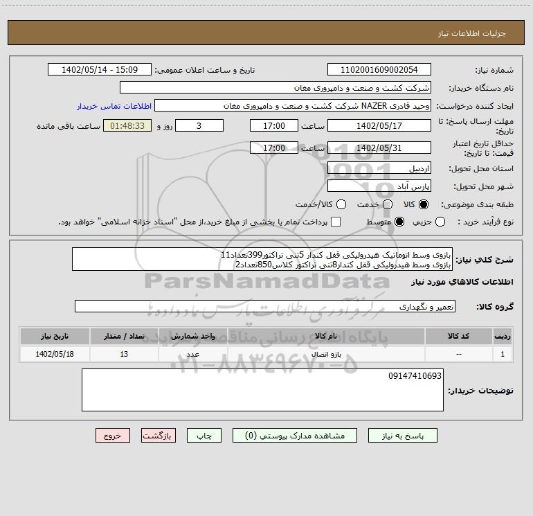Click buyer organization name field
533x516 pixels.
(275, 88)
